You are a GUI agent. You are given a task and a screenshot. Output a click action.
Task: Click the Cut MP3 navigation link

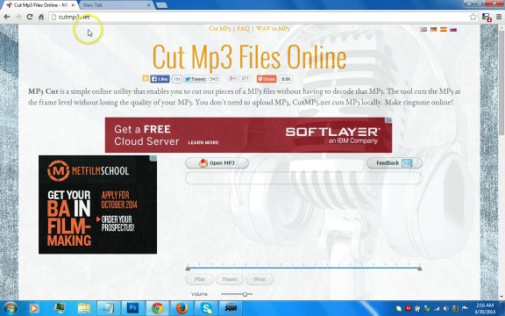click(220, 29)
